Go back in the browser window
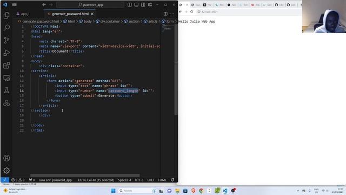The image size is (346, 195). 180,12
